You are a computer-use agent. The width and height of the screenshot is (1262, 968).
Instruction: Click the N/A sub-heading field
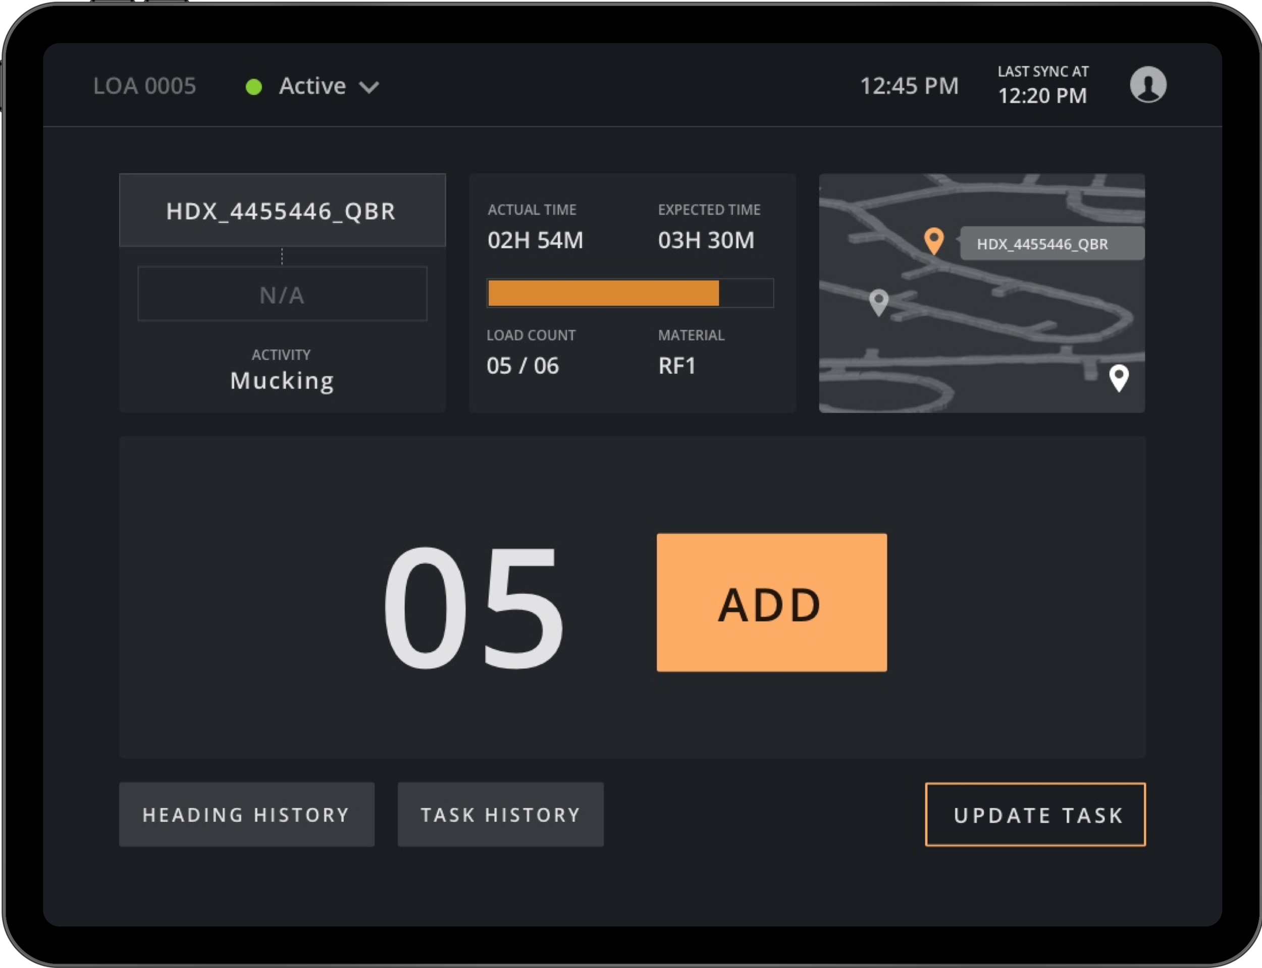(282, 294)
